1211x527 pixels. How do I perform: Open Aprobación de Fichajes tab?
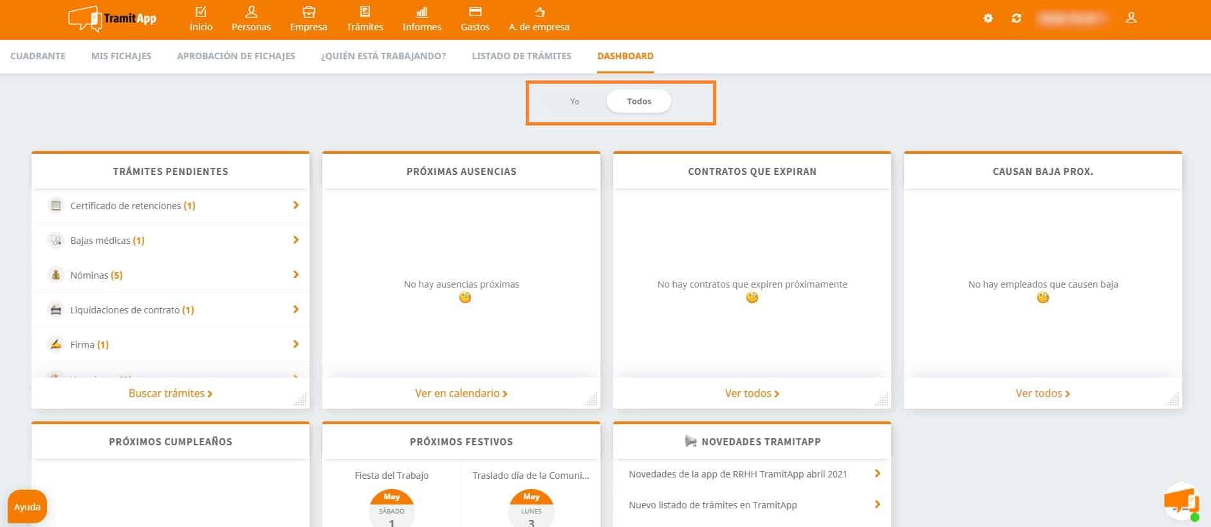point(236,56)
